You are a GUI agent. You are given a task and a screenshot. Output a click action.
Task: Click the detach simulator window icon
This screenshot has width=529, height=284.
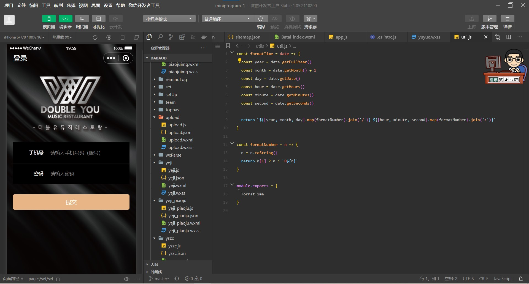(136, 37)
